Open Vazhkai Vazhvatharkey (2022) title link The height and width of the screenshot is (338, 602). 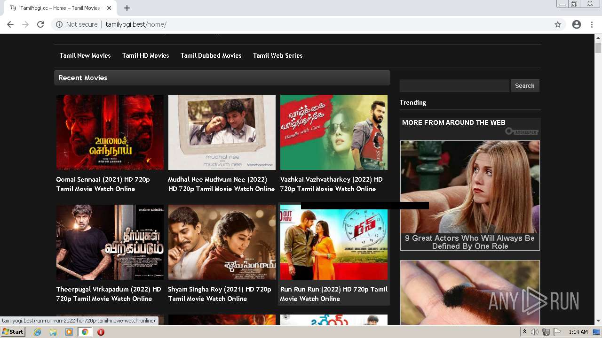coord(332,184)
